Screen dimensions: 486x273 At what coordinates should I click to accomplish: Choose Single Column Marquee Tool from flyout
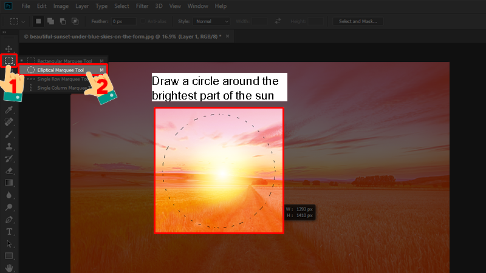tap(63, 88)
